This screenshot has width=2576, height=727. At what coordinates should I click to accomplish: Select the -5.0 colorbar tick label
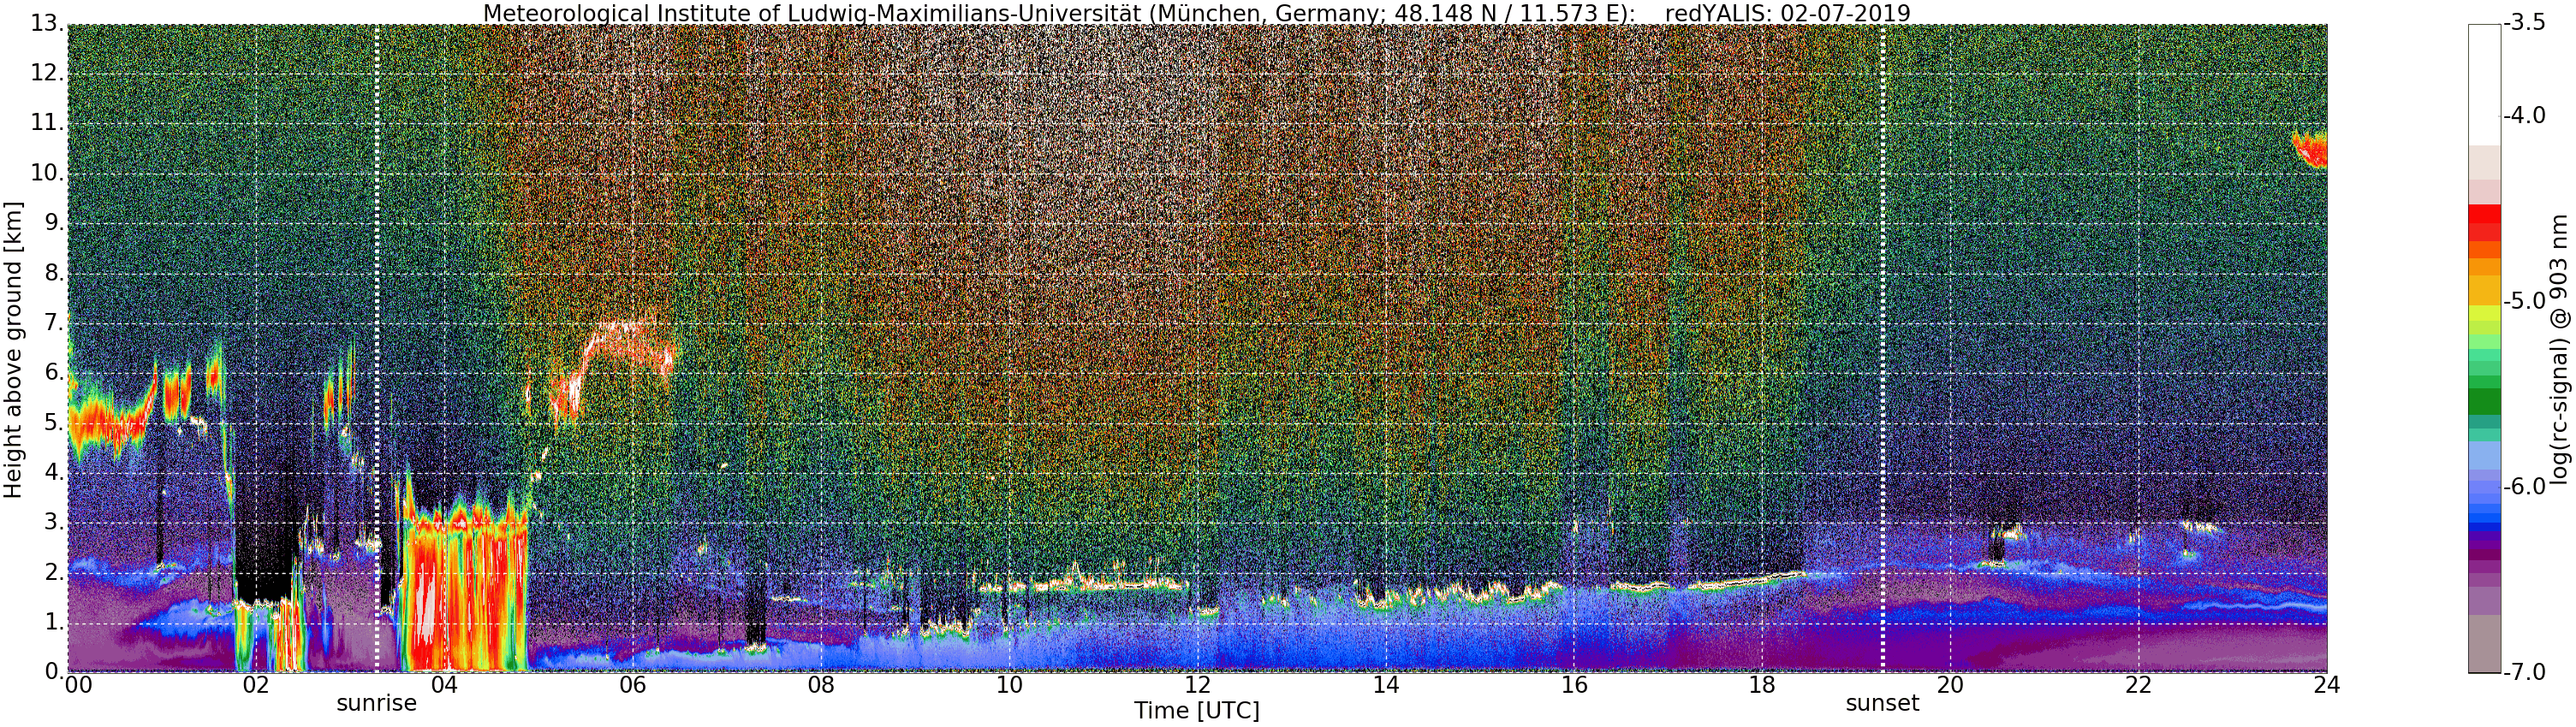click(2525, 300)
